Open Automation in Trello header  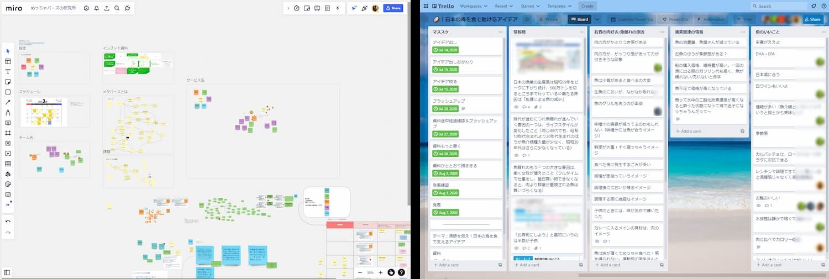[710, 19]
